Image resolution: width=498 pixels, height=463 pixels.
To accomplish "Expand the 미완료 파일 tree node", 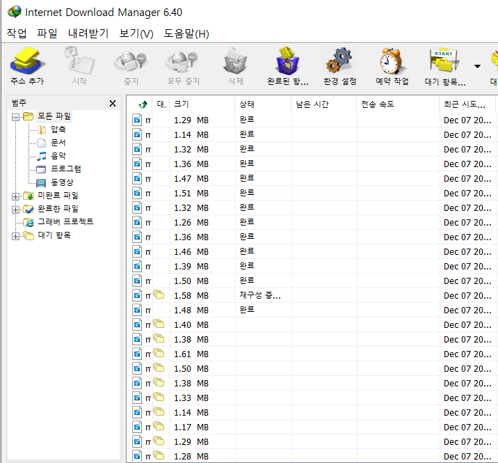I will 15,196.
